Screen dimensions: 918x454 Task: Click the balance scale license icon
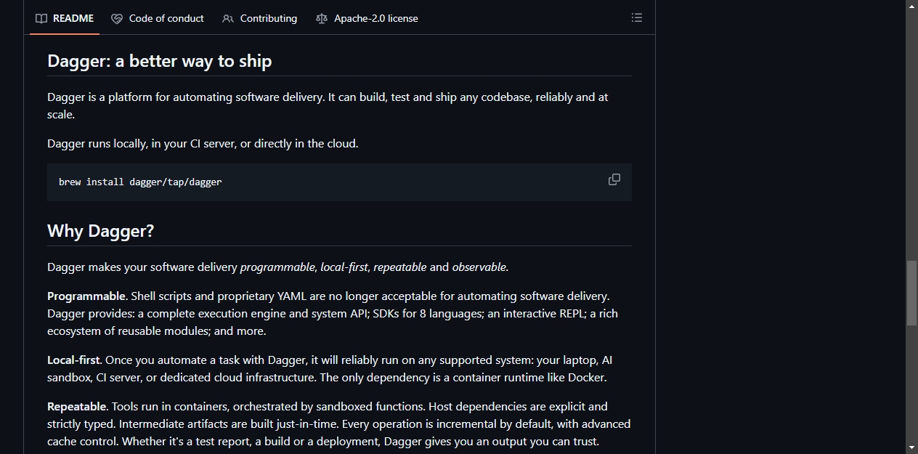point(322,18)
